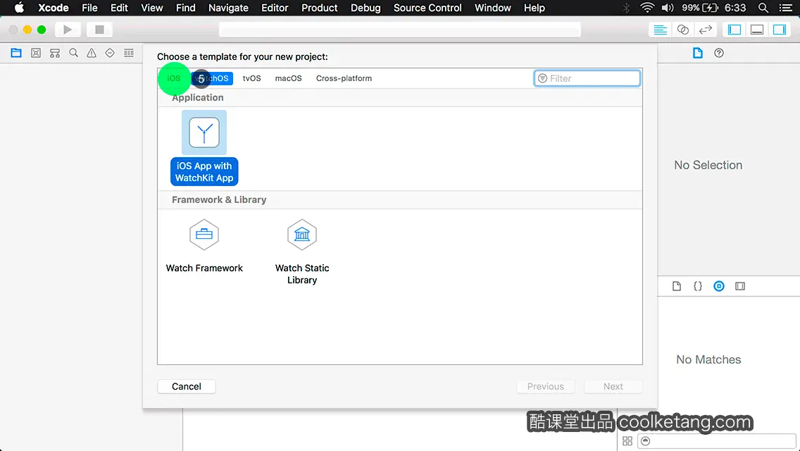Open the Code Snippet library
The width and height of the screenshot is (800, 451).
[x=697, y=286]
